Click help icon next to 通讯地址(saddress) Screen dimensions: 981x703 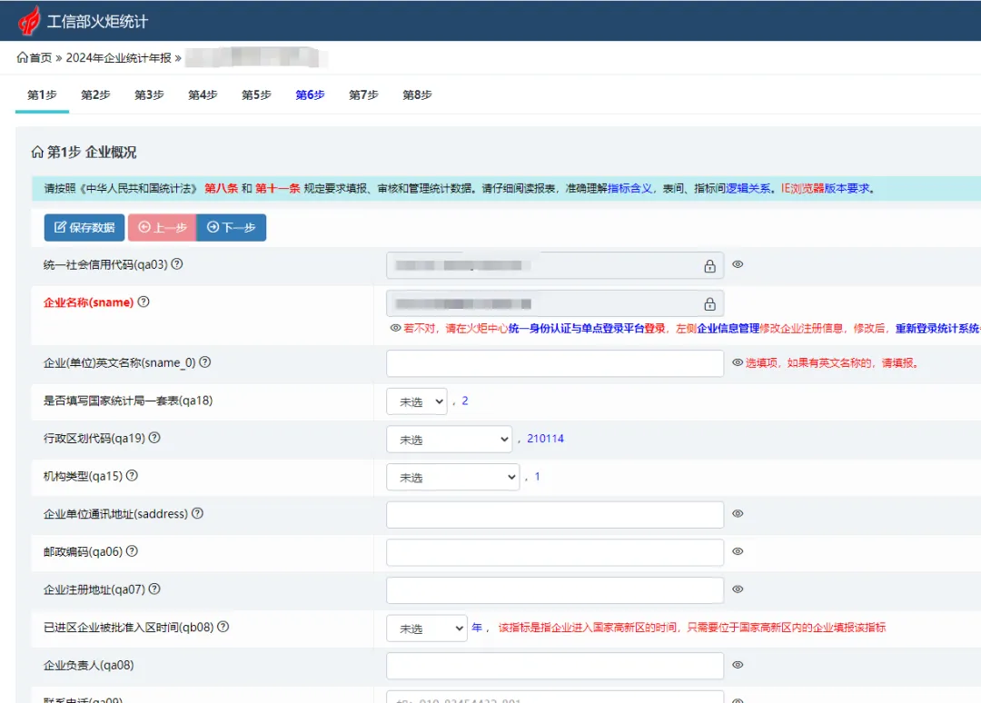(x=197, y=513)
